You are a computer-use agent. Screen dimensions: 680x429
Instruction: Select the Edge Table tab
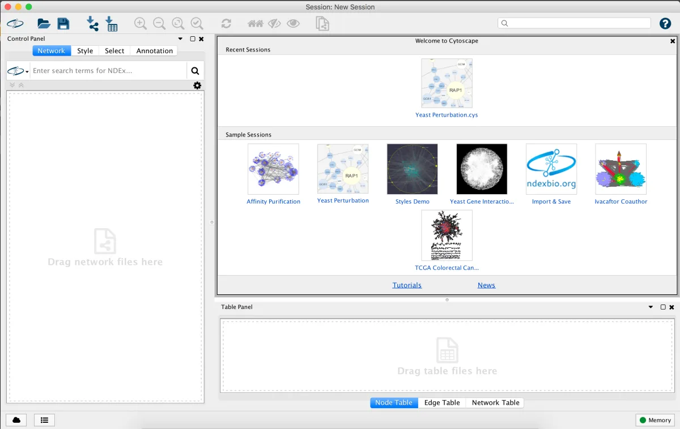[442, 403]
